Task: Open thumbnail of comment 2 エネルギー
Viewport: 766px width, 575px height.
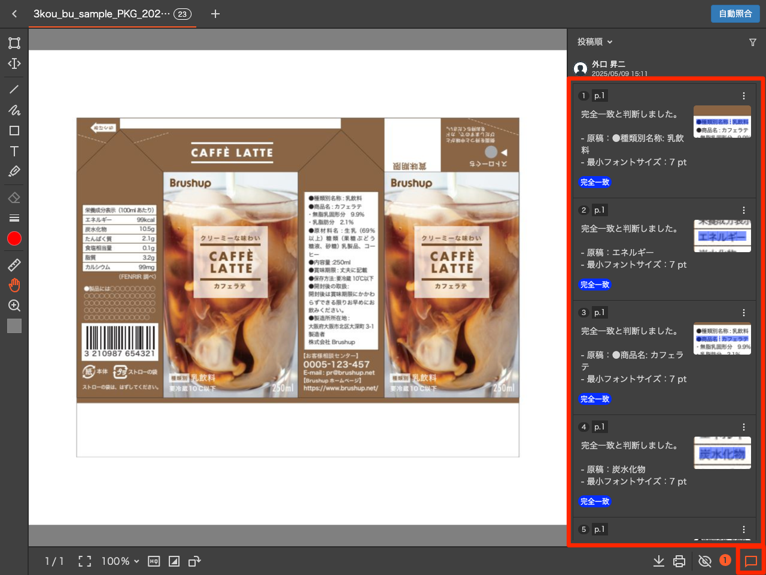Action: tap(722, 236)
